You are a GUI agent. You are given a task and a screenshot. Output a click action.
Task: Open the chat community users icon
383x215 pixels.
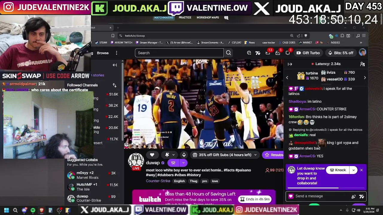click(x=362, y=64)
